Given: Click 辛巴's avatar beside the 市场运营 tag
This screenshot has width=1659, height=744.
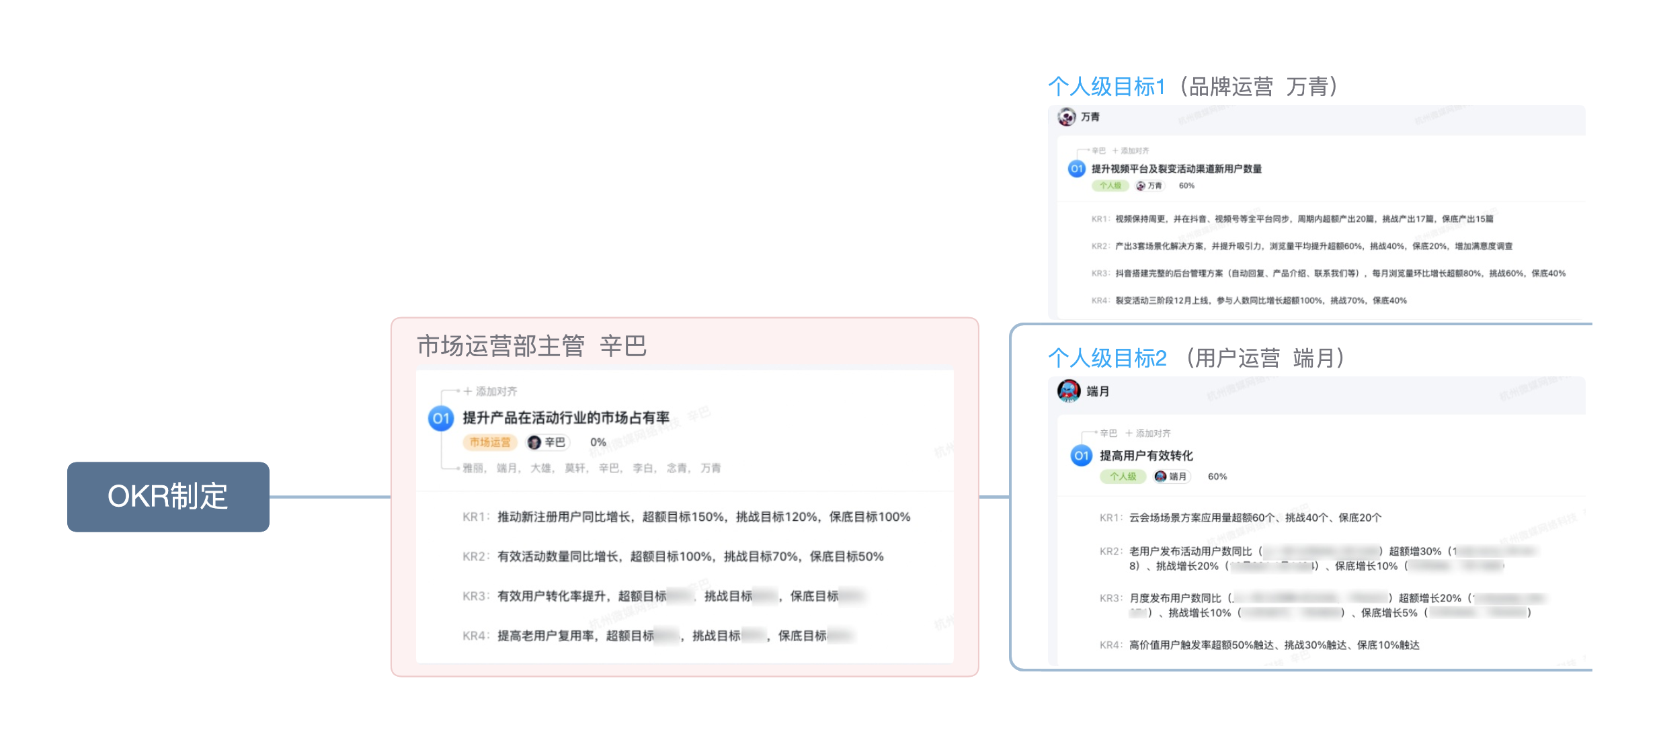Looking at the screenshot, I should [x=534, y=442].
